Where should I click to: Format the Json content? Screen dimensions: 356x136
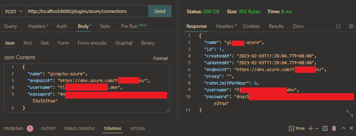tap(160, 59)
